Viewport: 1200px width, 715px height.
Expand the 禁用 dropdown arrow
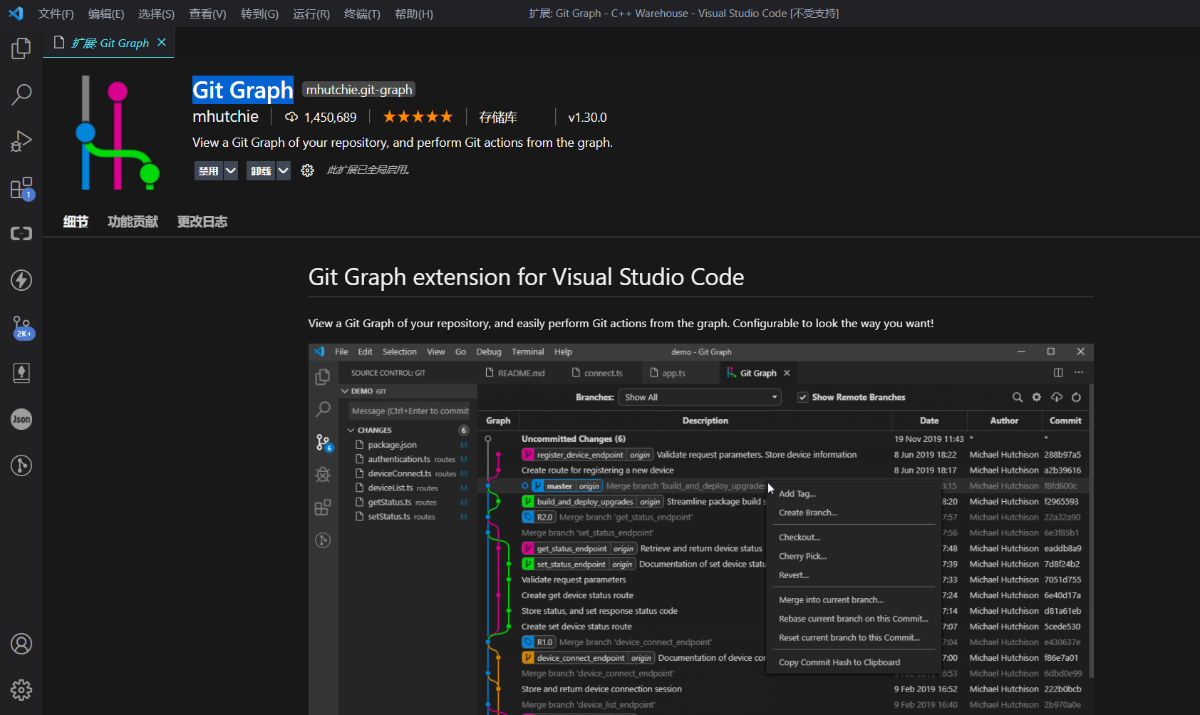click(230, 171)
